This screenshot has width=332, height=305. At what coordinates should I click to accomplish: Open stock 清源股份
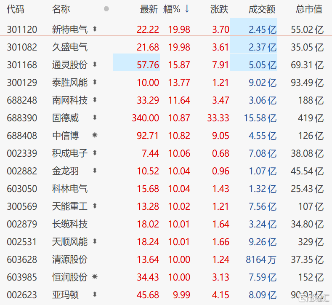[x=70, y=259]
